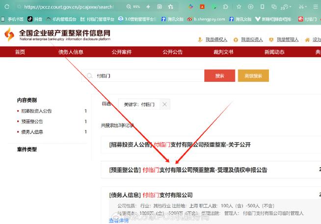The image size is (321, 224).
Task: Open the second 腾讯文档 bookmark
Action: (240, 19)
